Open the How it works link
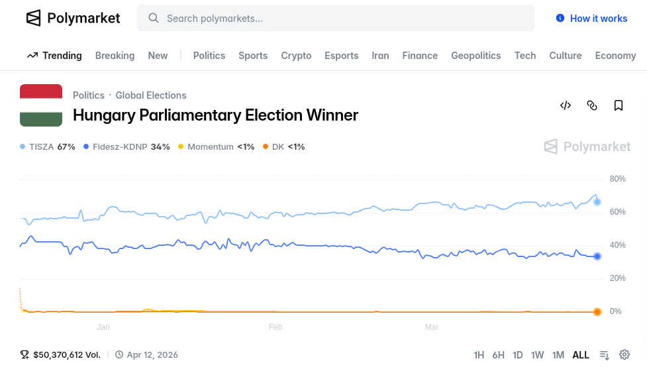Screen dimensions: 647x371 (x=599, y=19)
